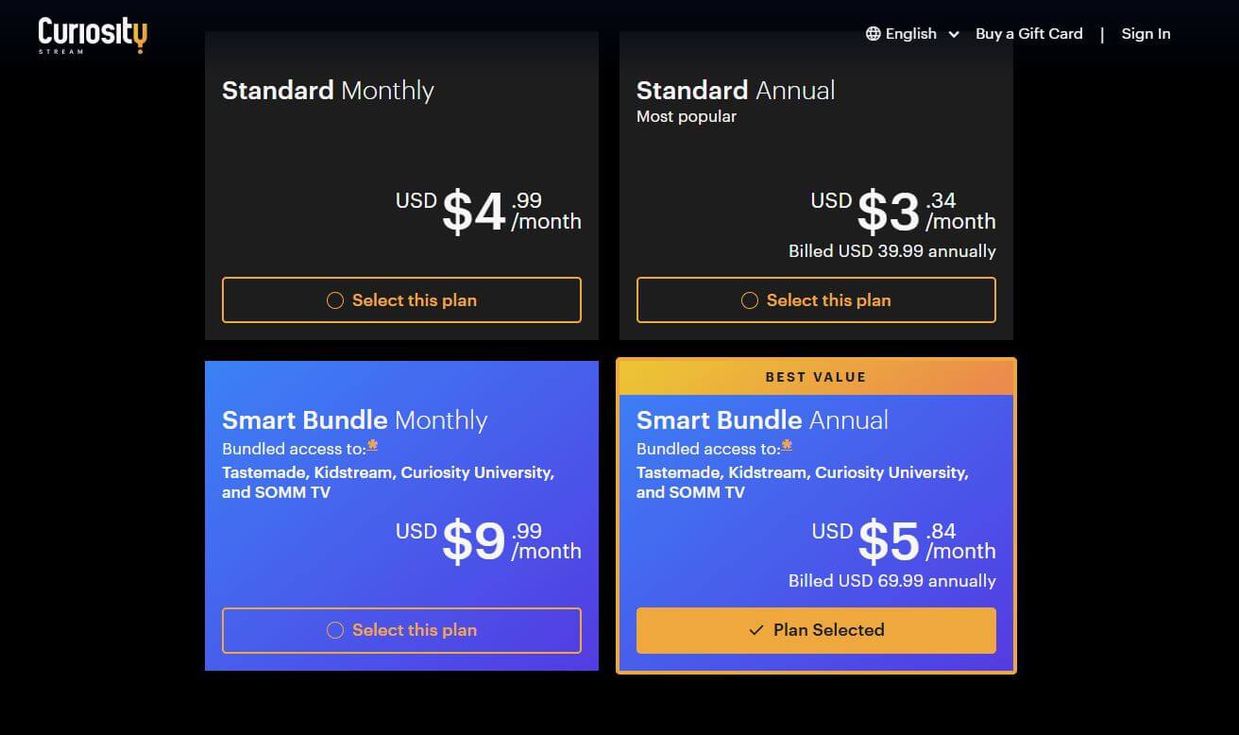Click the dollar sign on Smart Bundle Annual price

[x=875, y=539]
